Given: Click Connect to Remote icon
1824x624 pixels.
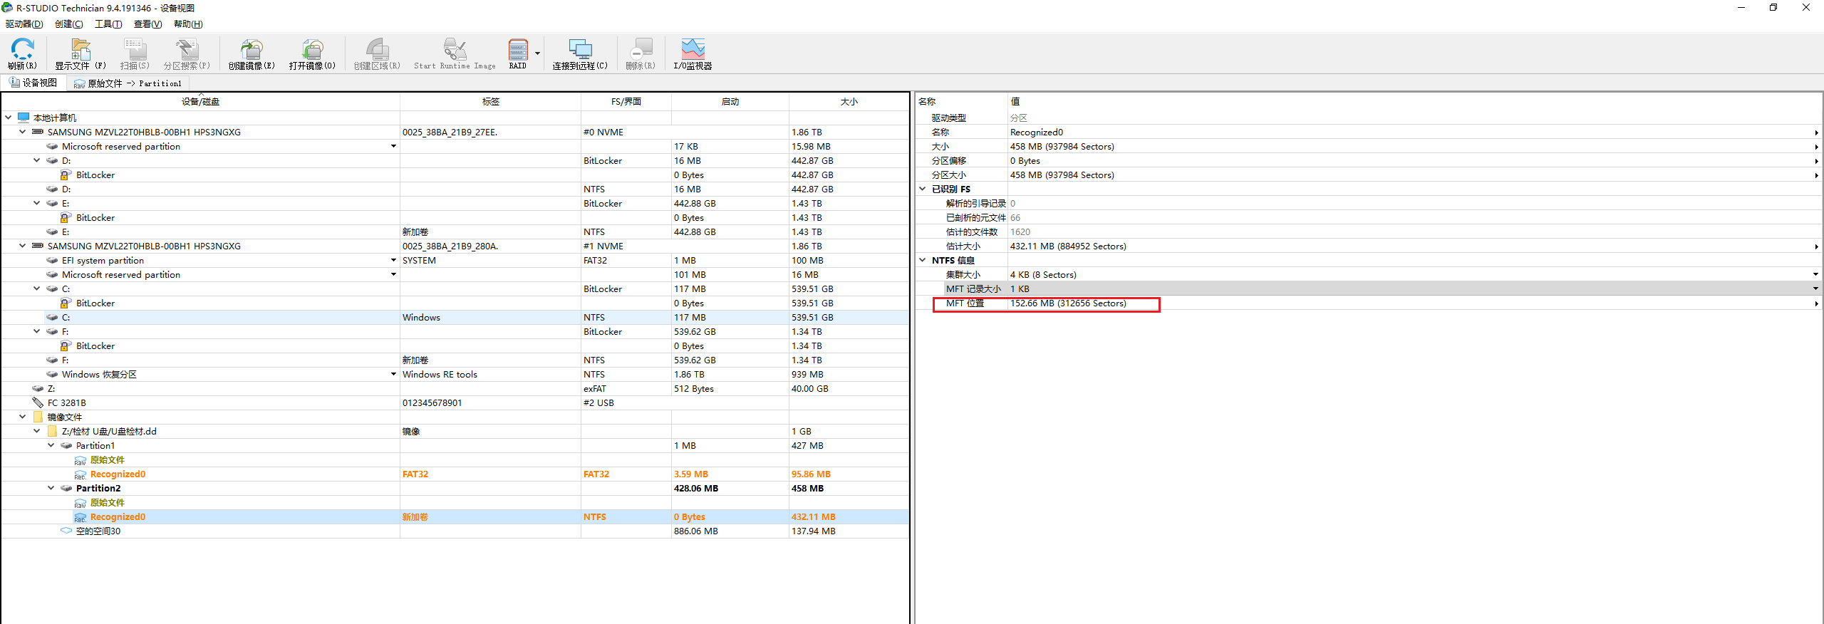Looking at the screenshot, I should (x=580, y=54).
